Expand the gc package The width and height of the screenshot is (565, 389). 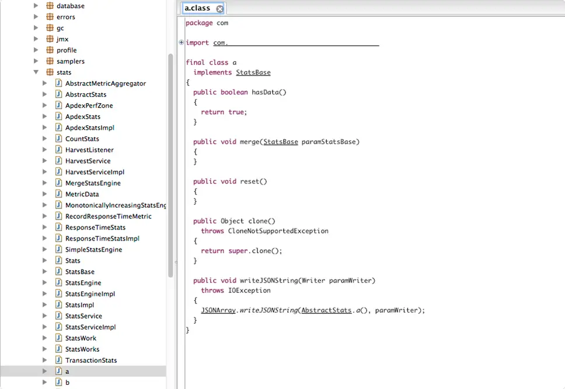pyautogui.click(x=36, y=28)
